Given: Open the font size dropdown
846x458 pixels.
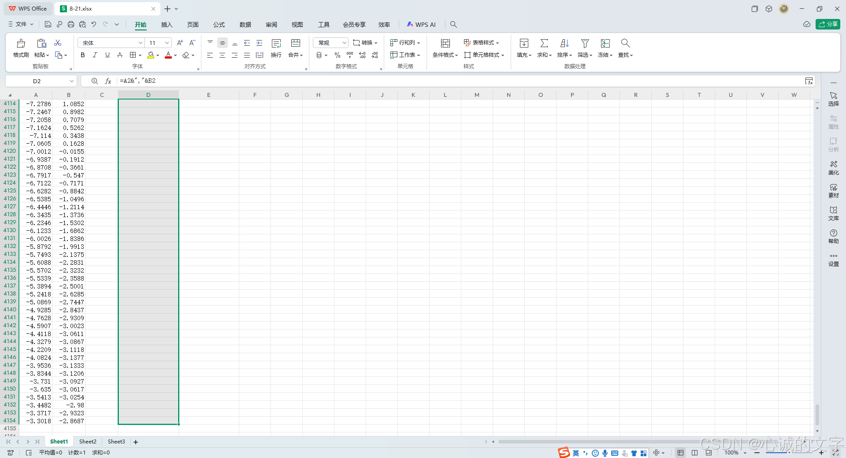Looking at the screenshot, I should (166, 43).
